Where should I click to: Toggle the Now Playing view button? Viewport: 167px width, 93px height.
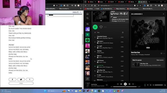click(145, 85)
